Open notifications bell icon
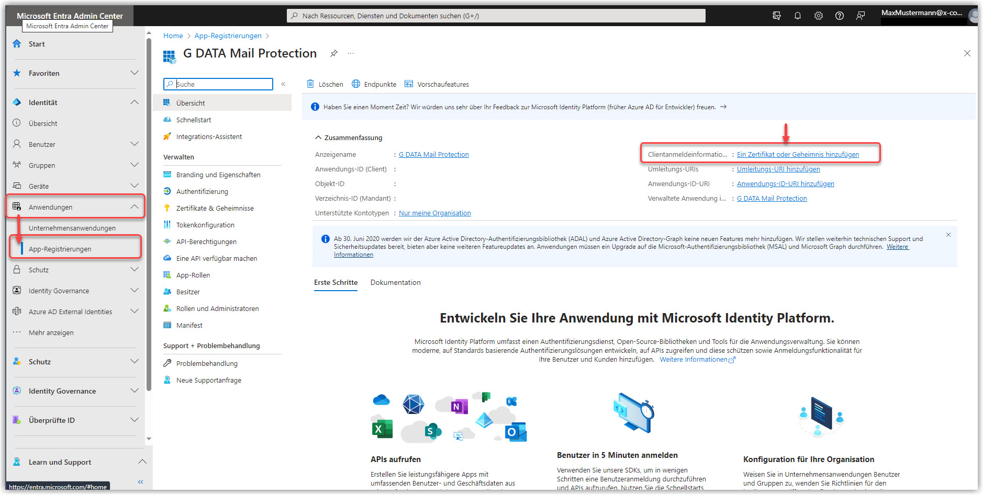This screenshot has width=983, height=495. (798, 16)
